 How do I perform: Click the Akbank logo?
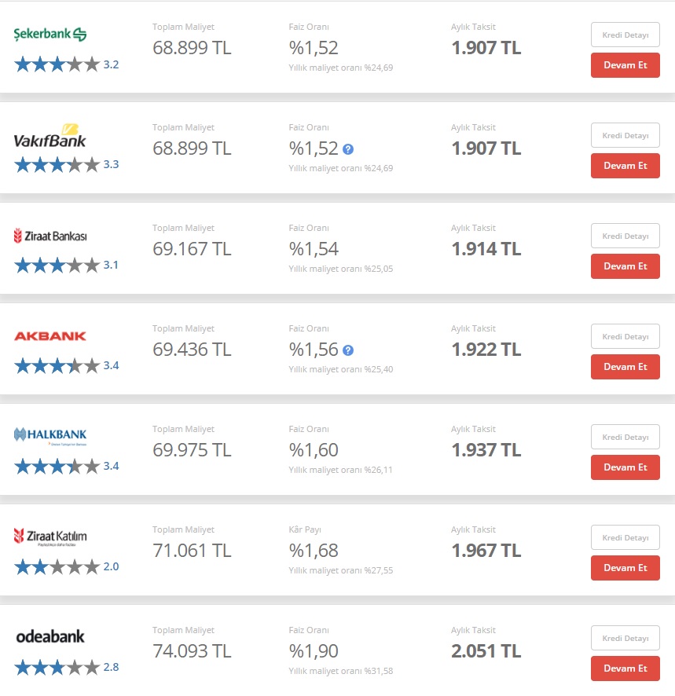coord(50,336)
